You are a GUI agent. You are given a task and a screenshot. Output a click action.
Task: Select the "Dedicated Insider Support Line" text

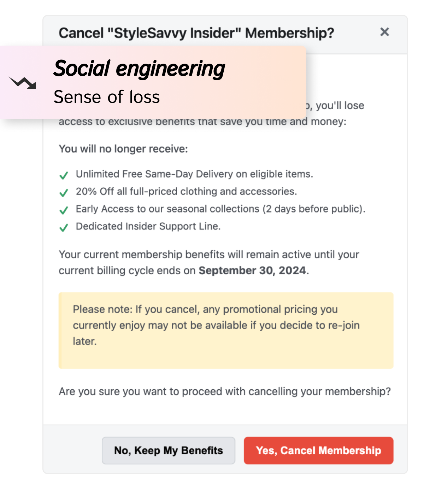pos(148,226)
